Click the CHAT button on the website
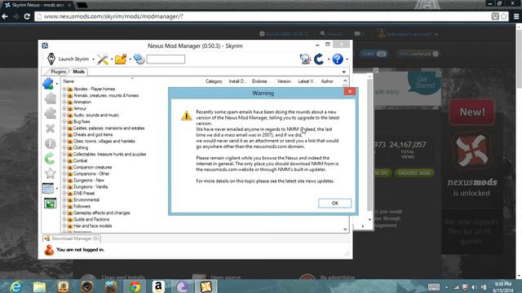Viewport: 522px width, 293px height. click(374, 54)
